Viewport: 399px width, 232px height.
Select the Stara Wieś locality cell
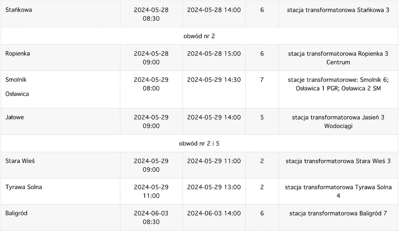pyautogui.click(x=60, y=165)
